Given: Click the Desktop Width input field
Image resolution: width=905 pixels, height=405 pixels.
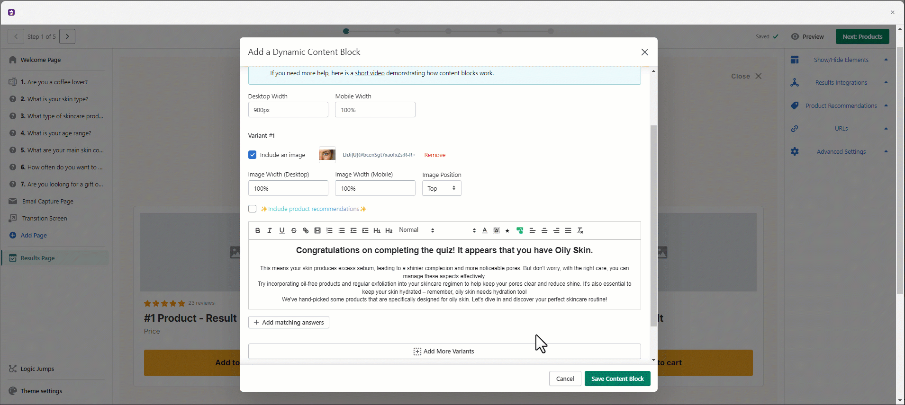Looking at the screenshot, I should (288, 110).
